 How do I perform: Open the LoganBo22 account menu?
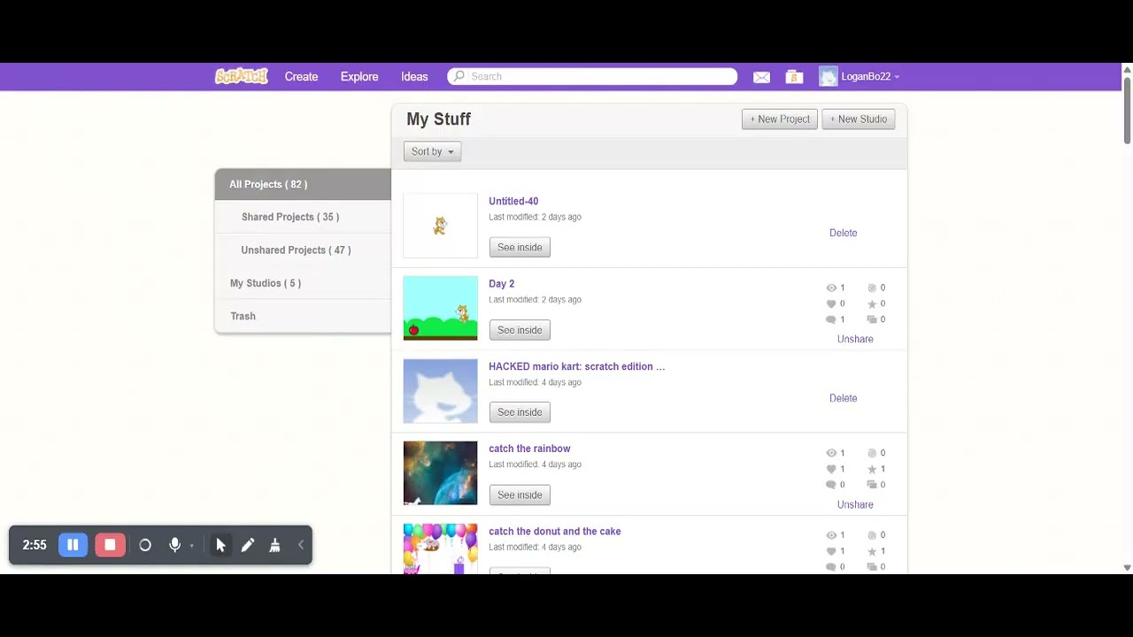pos(870,77)
